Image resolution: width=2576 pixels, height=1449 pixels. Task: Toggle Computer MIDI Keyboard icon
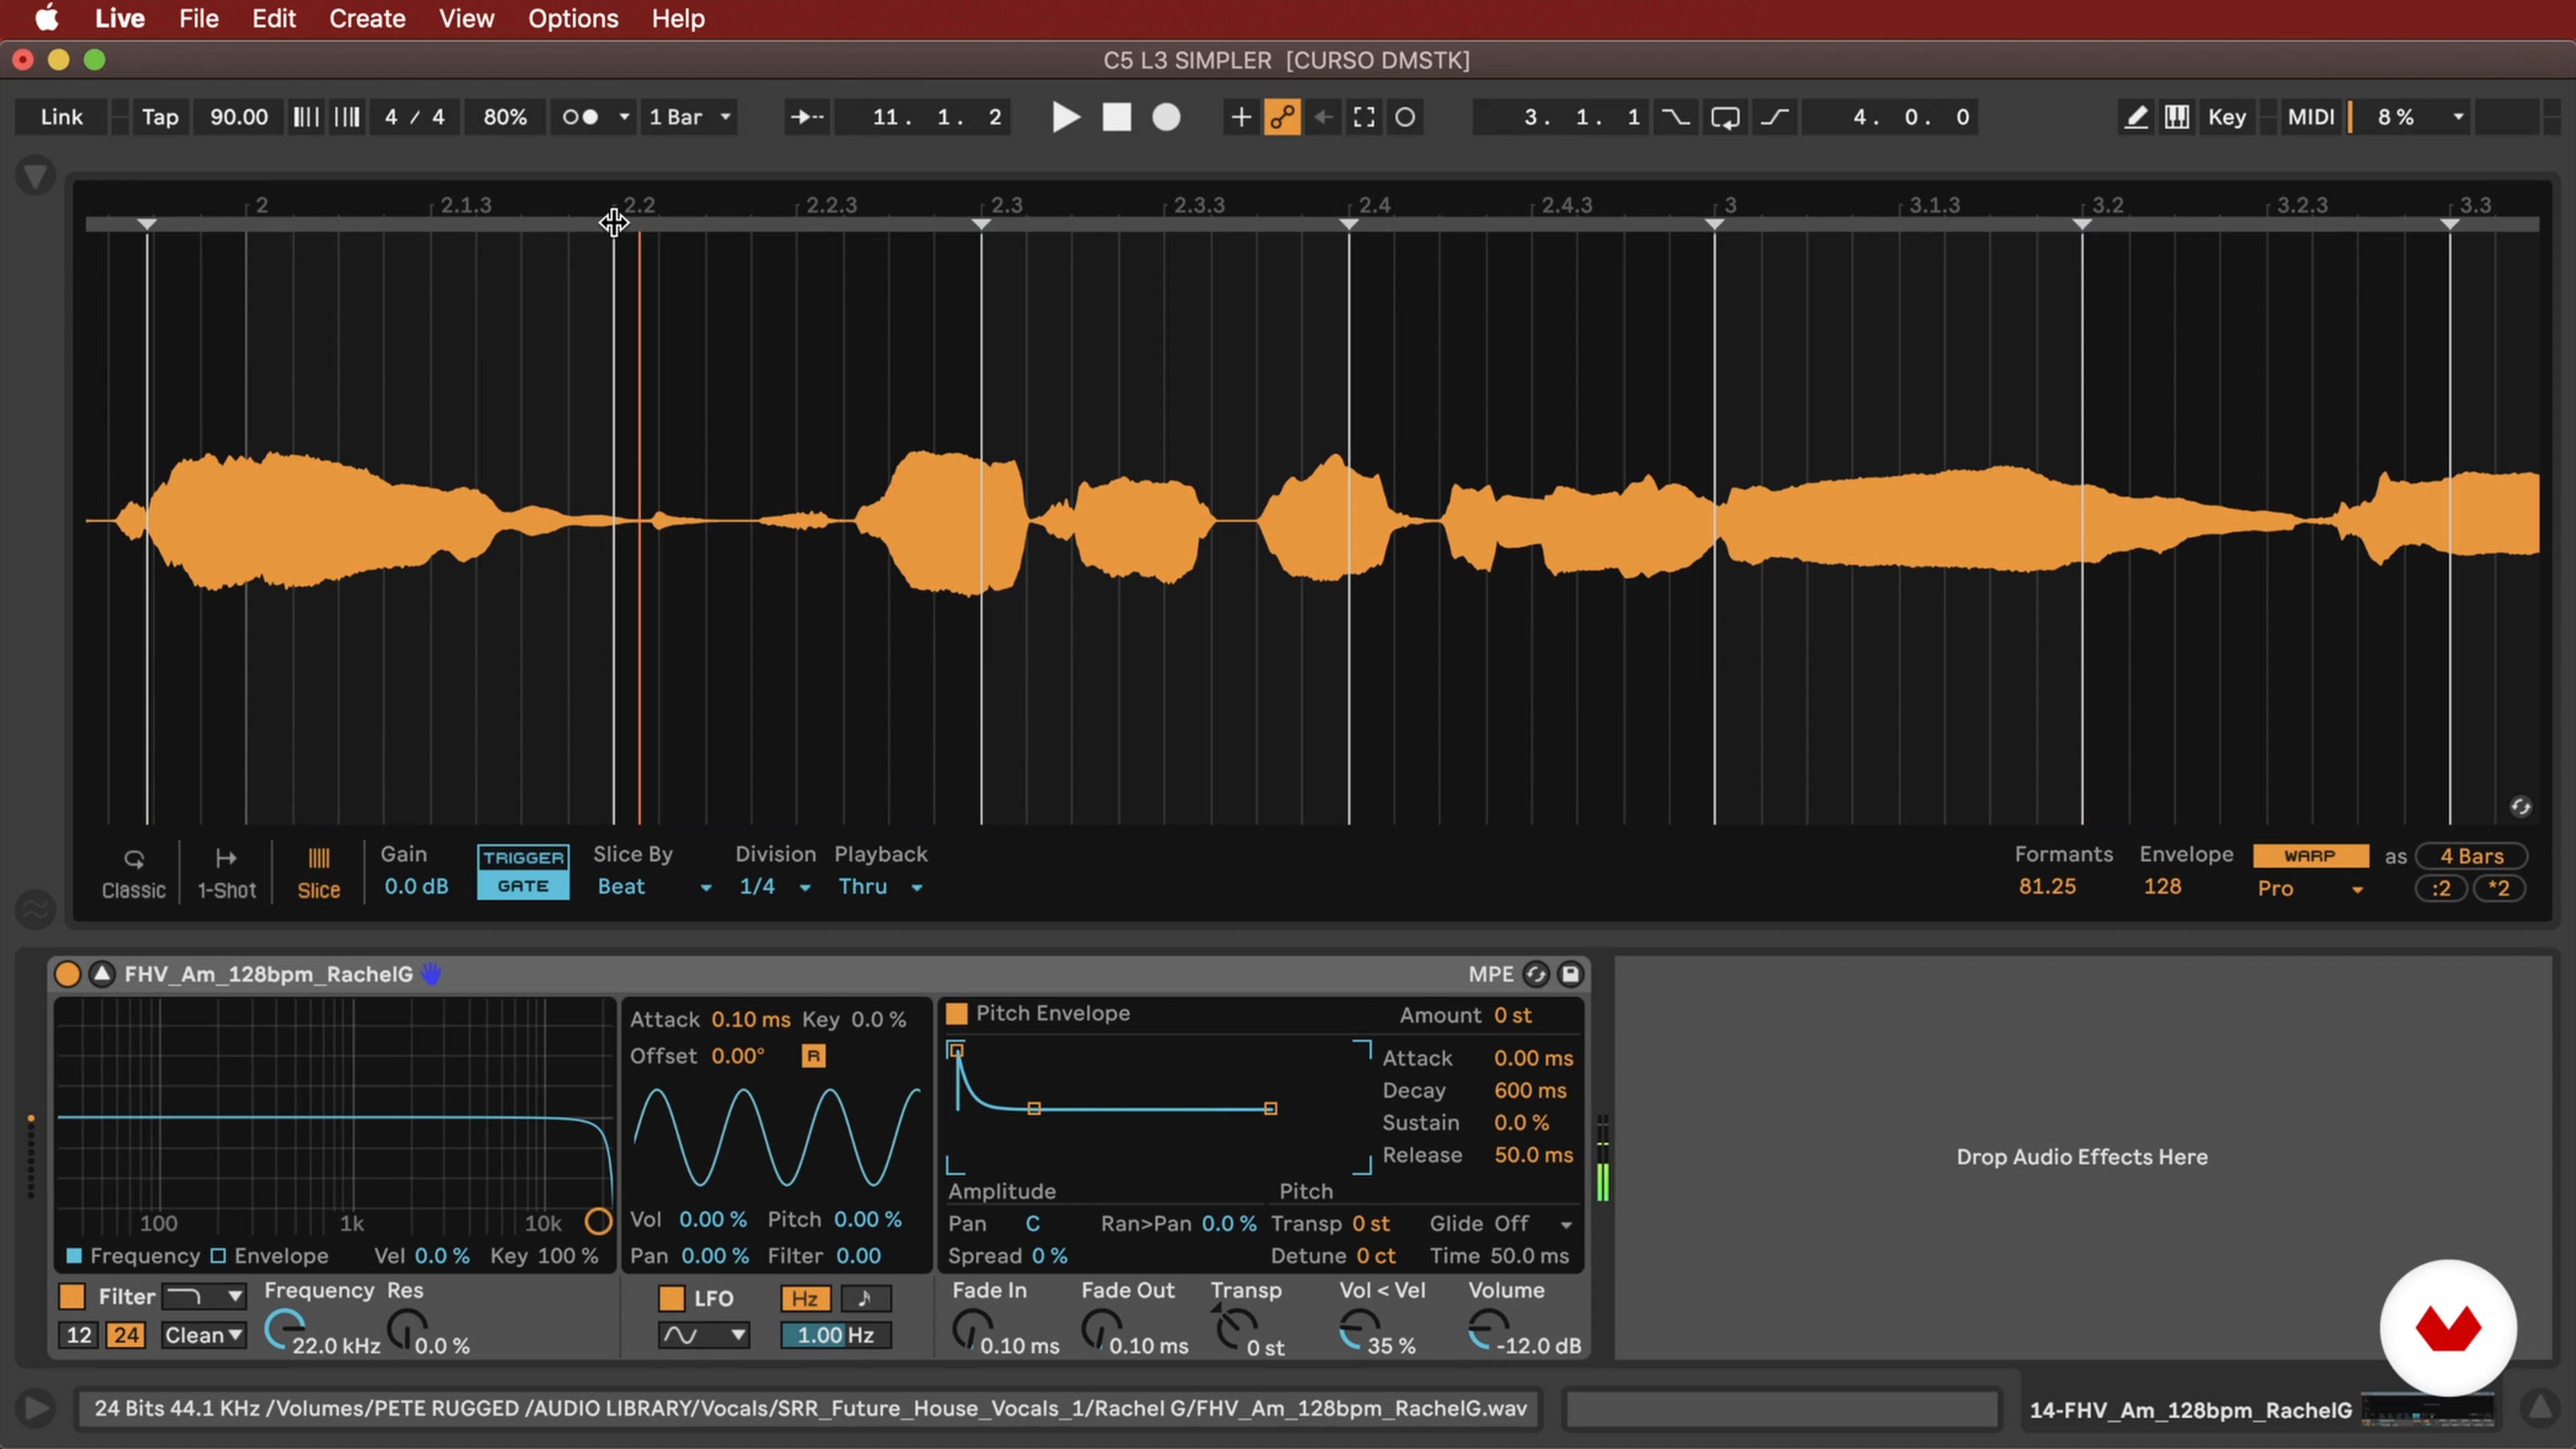click(x=2177, y=117)
